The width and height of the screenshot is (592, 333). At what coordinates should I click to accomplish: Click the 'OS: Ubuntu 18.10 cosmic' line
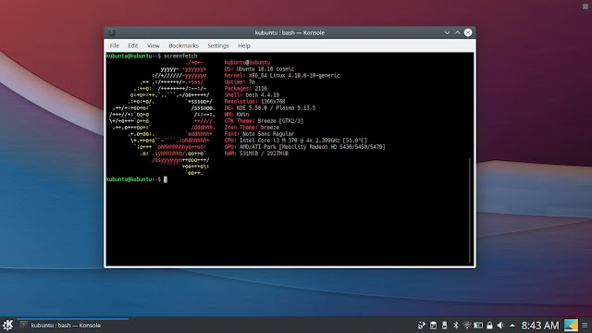coord(259,69)
